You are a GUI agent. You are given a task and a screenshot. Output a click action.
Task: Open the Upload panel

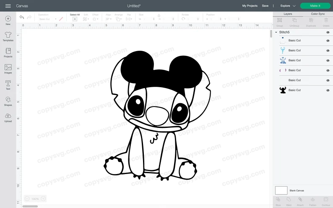click(x=8, y=117)
